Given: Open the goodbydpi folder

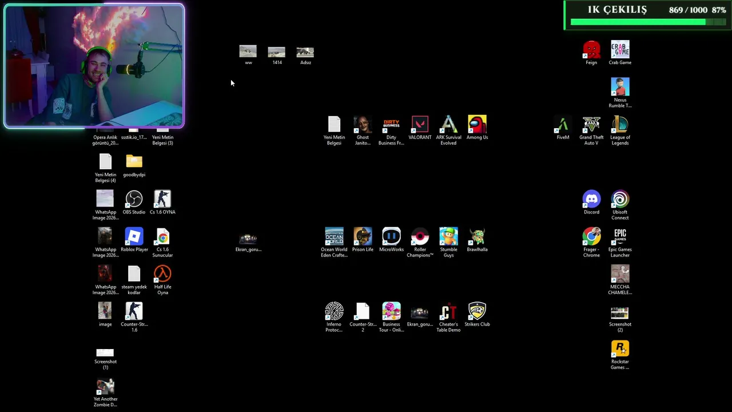Looking at the screenshot, I should click(x=134, y=162).
